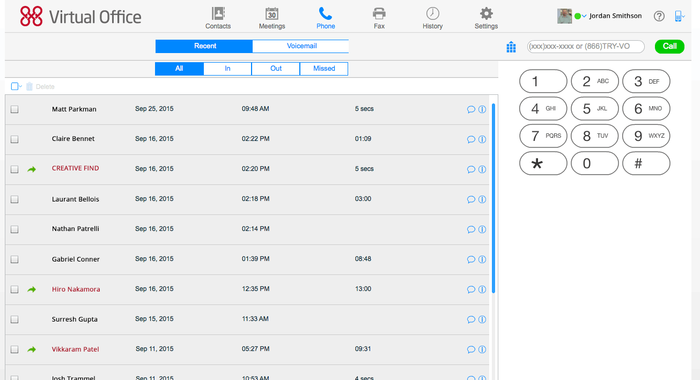This screenshot has height=380, width=700.
Task: Open the Contacts section
Action: click(x=218, y=18)
